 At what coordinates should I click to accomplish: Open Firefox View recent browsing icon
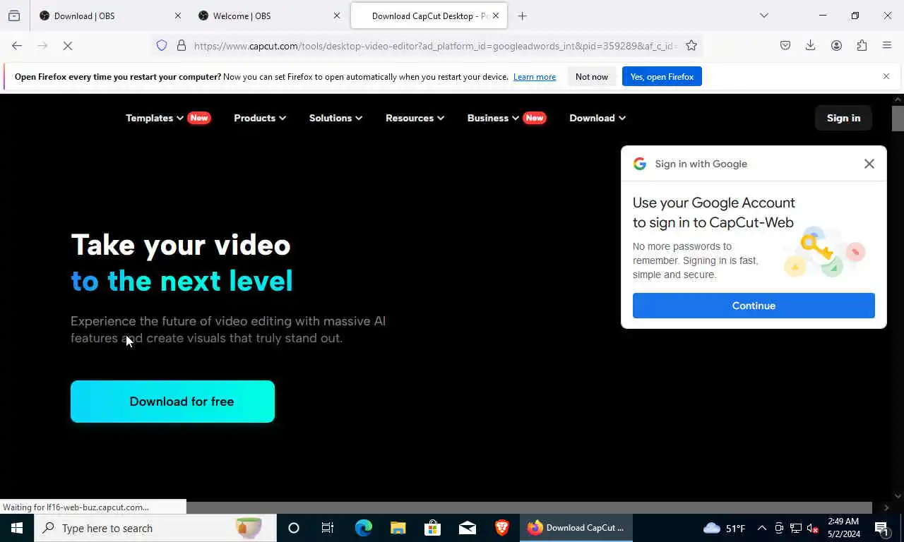pos(14,16)
